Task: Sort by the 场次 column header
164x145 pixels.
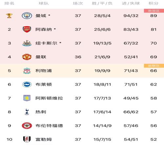Action: pos(78,3)
